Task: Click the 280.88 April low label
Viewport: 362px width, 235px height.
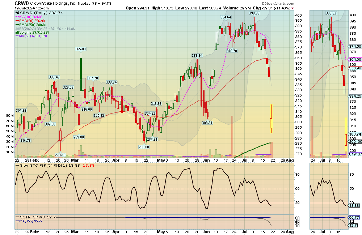Action: click(x=144, y=147)
